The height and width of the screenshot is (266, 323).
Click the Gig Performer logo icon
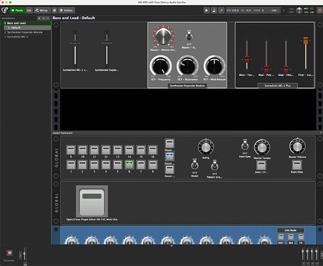click(4, 11)
